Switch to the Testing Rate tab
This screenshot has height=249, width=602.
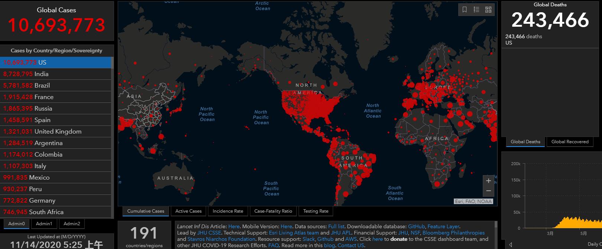pyautogui.click(x=316, y=211)
